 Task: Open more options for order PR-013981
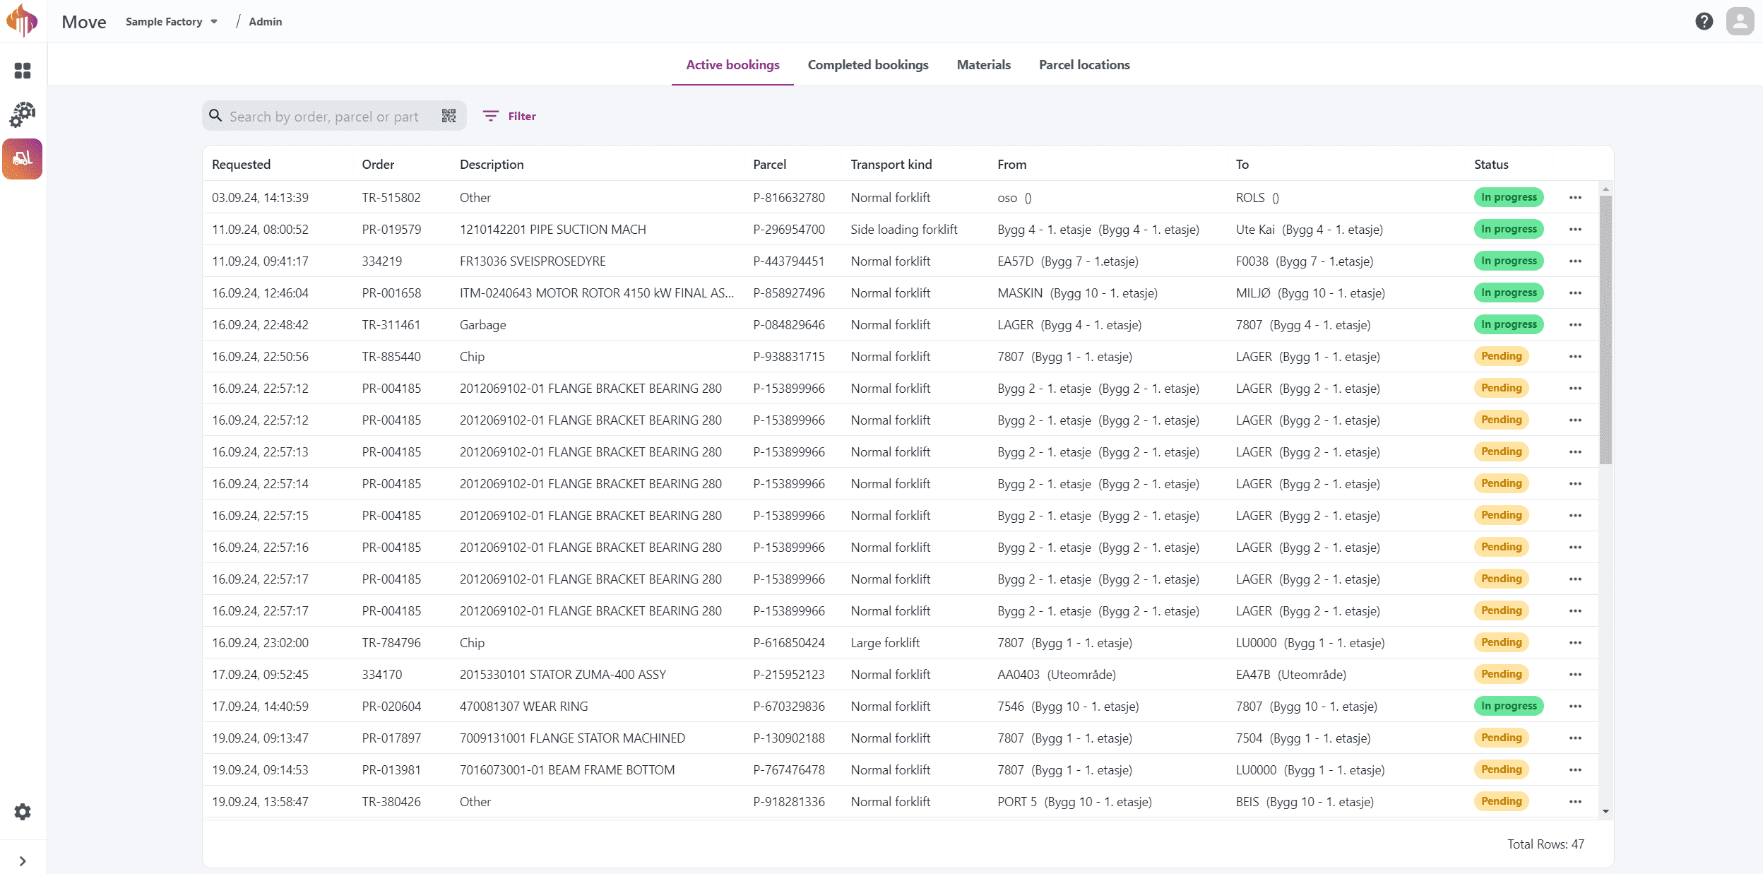point(1575,770)
